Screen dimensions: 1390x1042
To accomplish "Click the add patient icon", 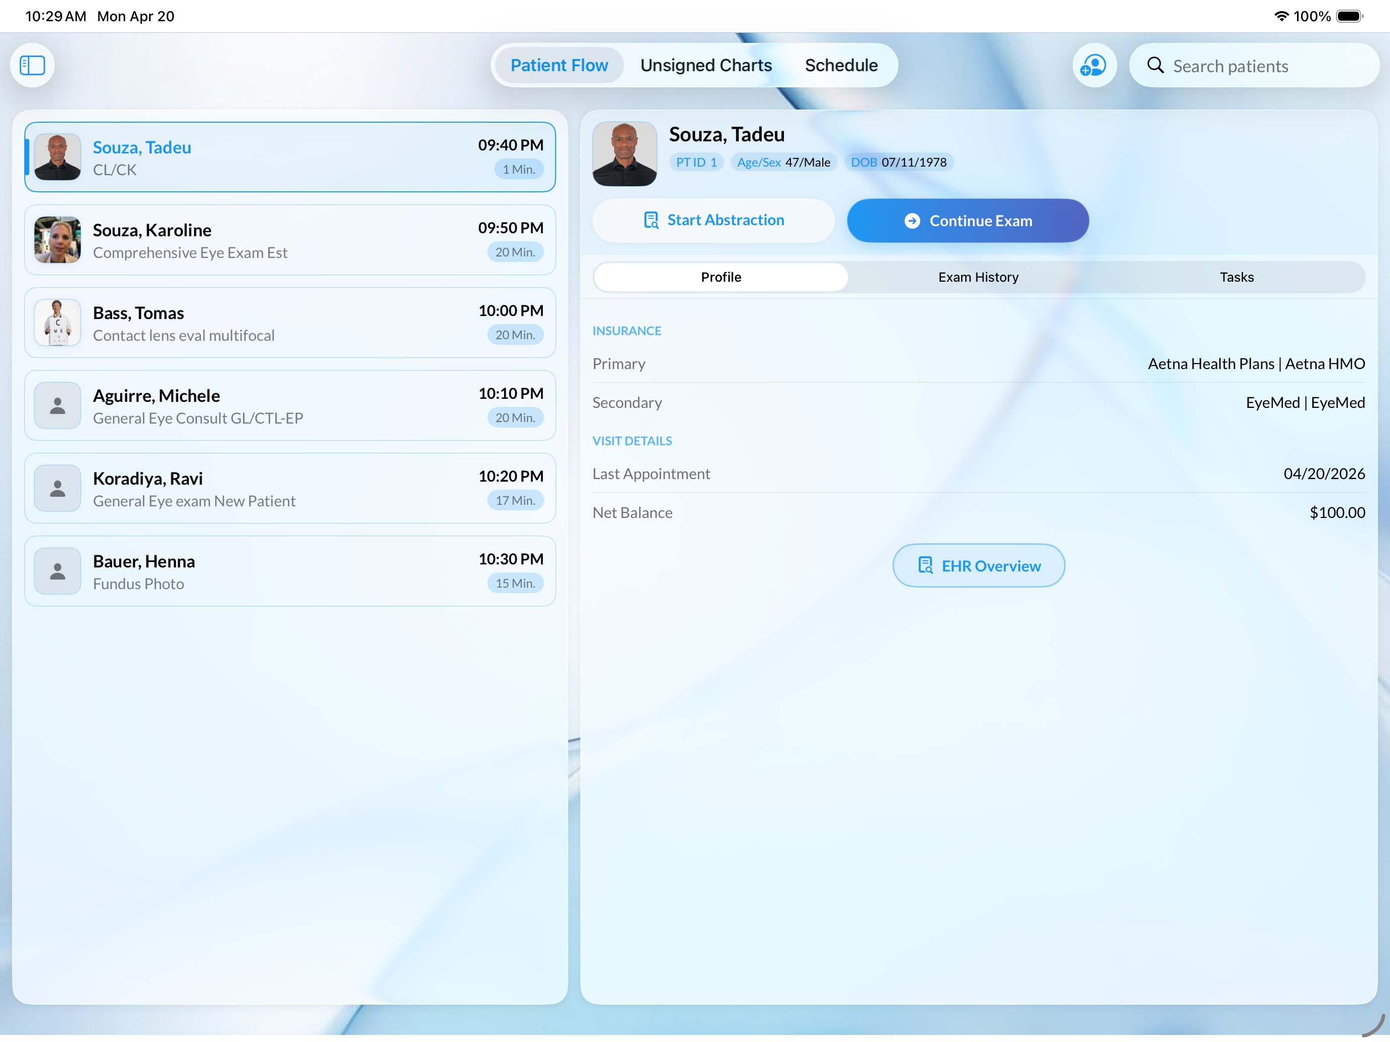I will 1094,65.
